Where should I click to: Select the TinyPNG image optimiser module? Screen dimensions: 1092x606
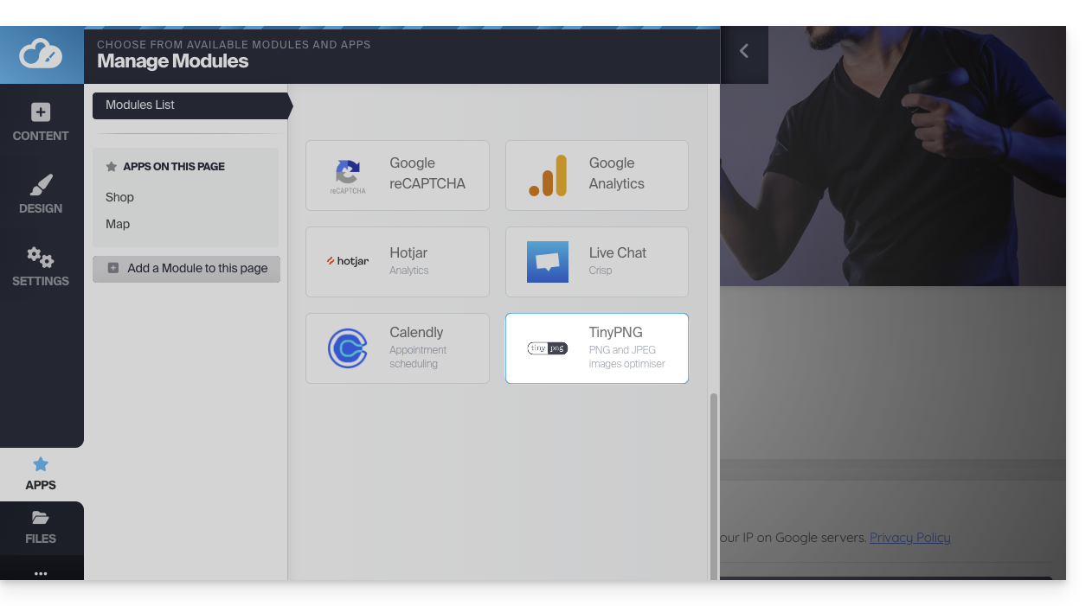(x=596, y=348)
